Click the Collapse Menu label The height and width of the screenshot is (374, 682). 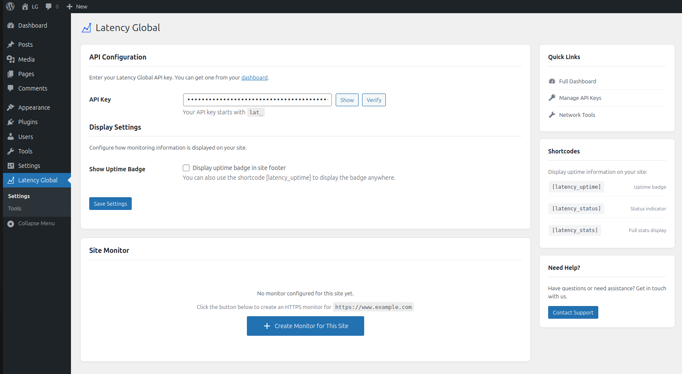click(37, 224)
